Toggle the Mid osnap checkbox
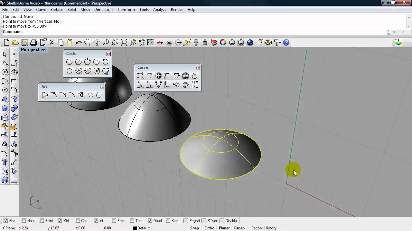Viewport: 412px width, 231px height. pyautogui.click(x=60, y=221)
